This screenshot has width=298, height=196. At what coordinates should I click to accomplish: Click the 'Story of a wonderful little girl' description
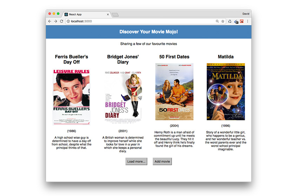click(x=226, y=141)
